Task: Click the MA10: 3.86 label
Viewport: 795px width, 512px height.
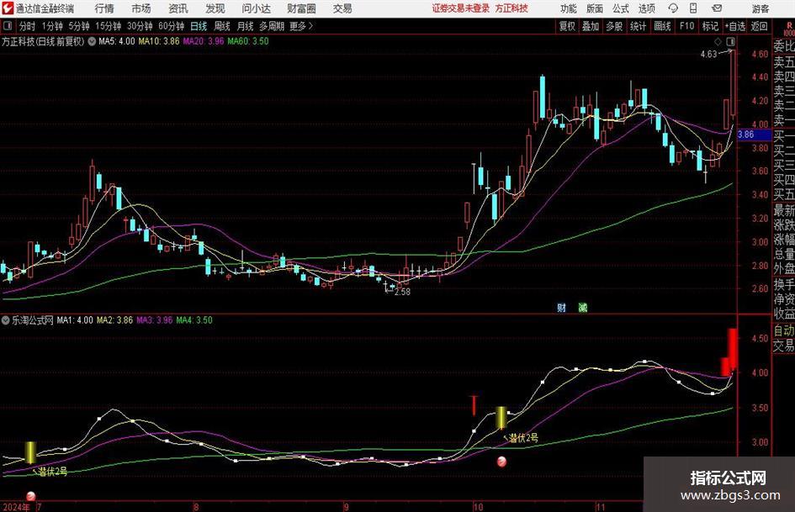Action: 159,41
